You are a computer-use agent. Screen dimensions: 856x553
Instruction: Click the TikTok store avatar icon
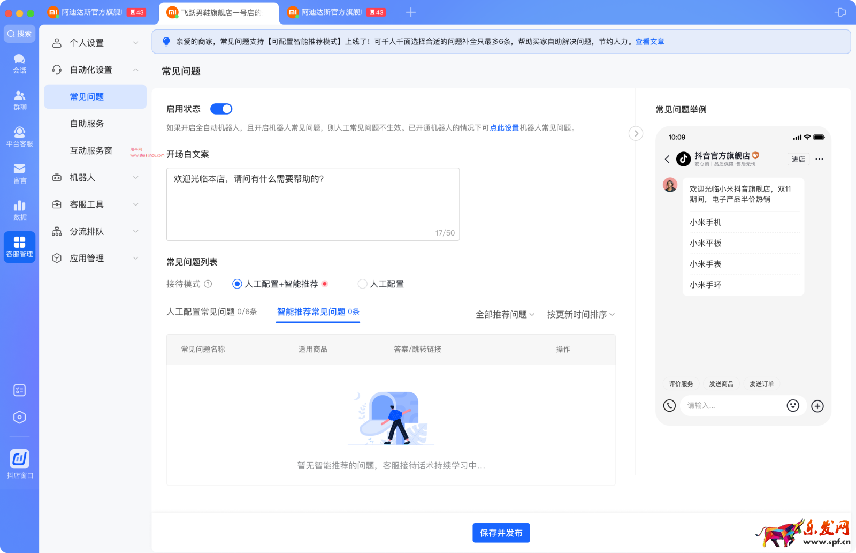click(x=683, y=159)
